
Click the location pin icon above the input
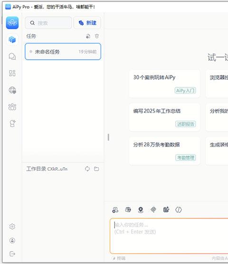[141, 210]
